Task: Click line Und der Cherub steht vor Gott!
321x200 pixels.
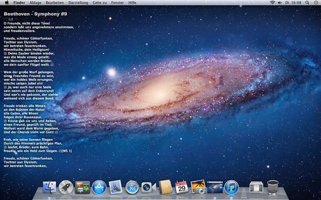Action: 31,132
